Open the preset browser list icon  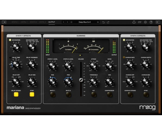(x=71, y=22)
